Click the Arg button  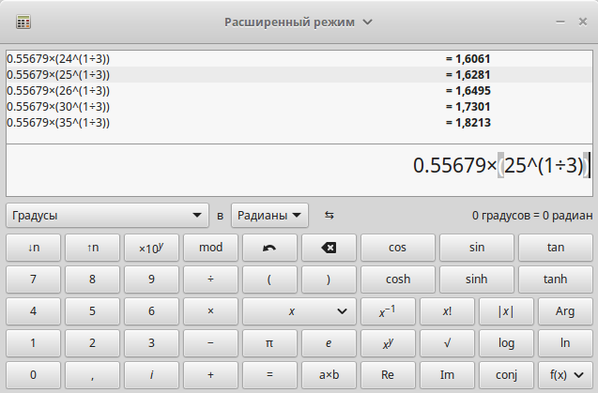click(x=565, y=311)
